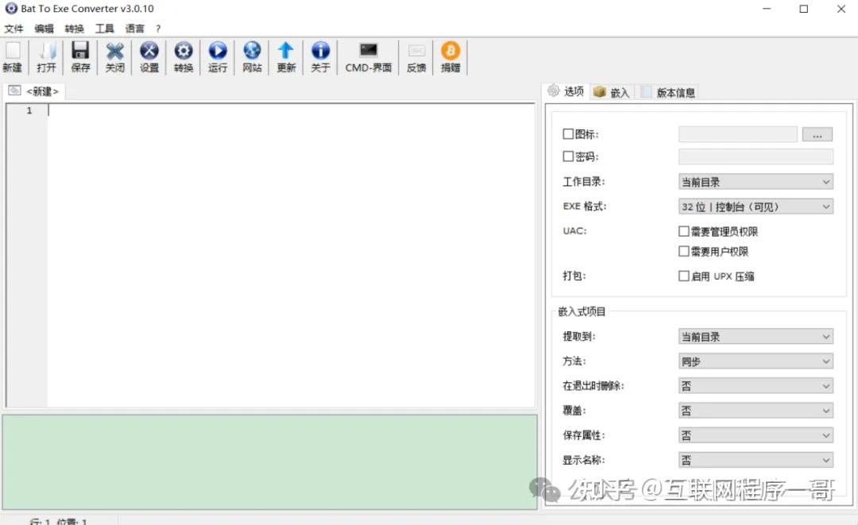Open the ? help menu
858x525 pixels.
(x=158, y=29)
